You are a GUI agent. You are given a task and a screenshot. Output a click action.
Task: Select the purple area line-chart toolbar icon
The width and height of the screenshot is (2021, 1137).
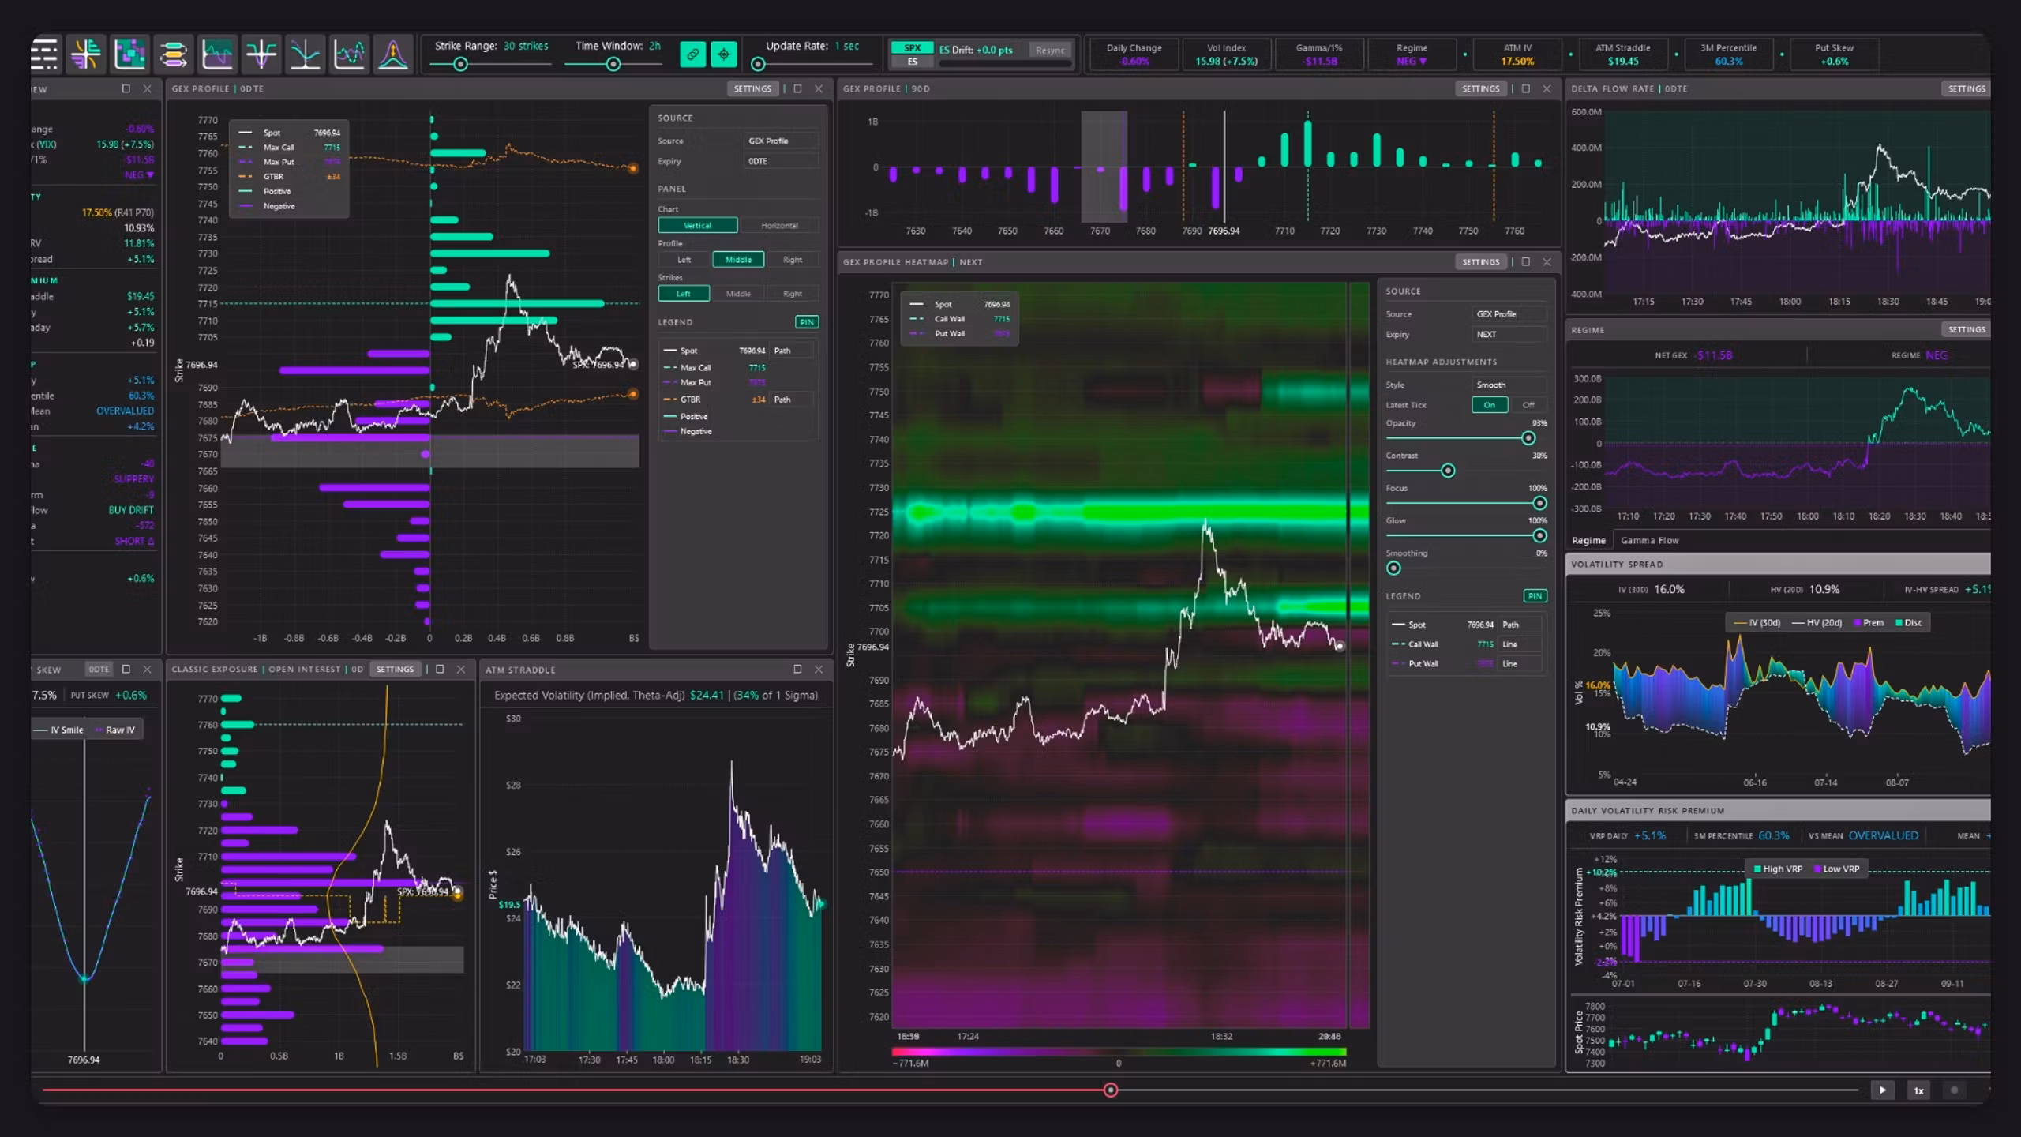point(217,54)
